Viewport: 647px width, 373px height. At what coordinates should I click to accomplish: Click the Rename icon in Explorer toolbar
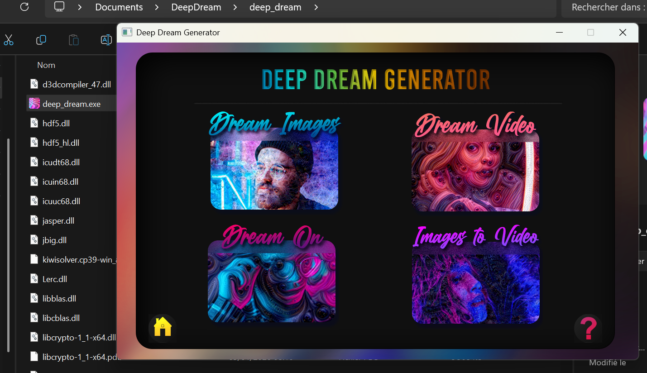[106, 40]
